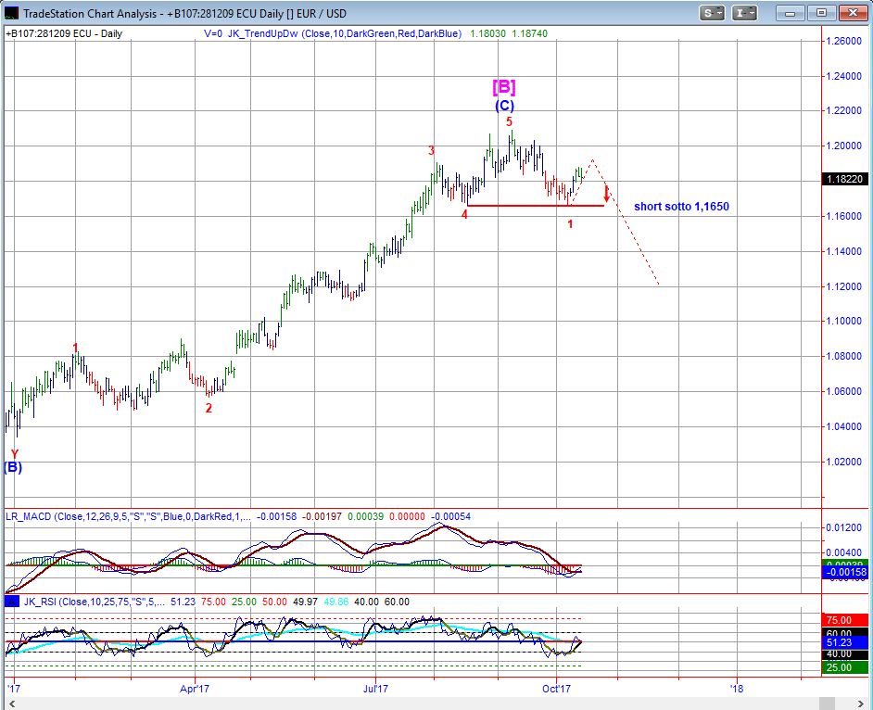Select the blue (C) wave label

point(503,106)
